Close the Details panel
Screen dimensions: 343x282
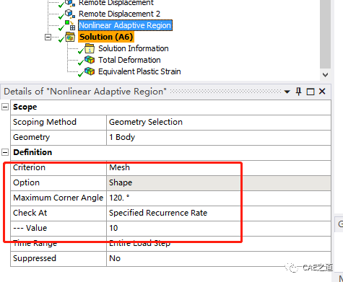tap(322, 92)
